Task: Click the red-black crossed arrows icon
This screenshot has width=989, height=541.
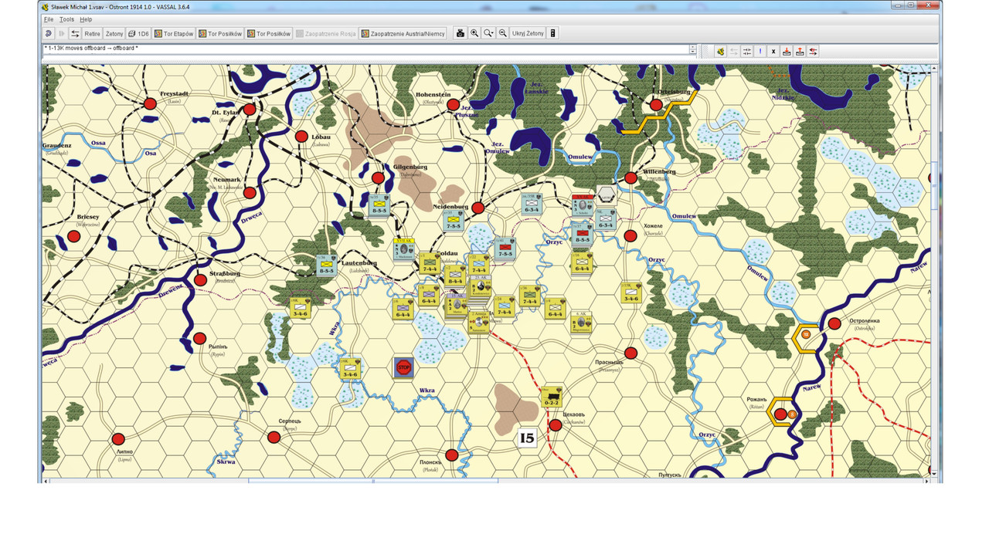Action: (x=813, y=52)
